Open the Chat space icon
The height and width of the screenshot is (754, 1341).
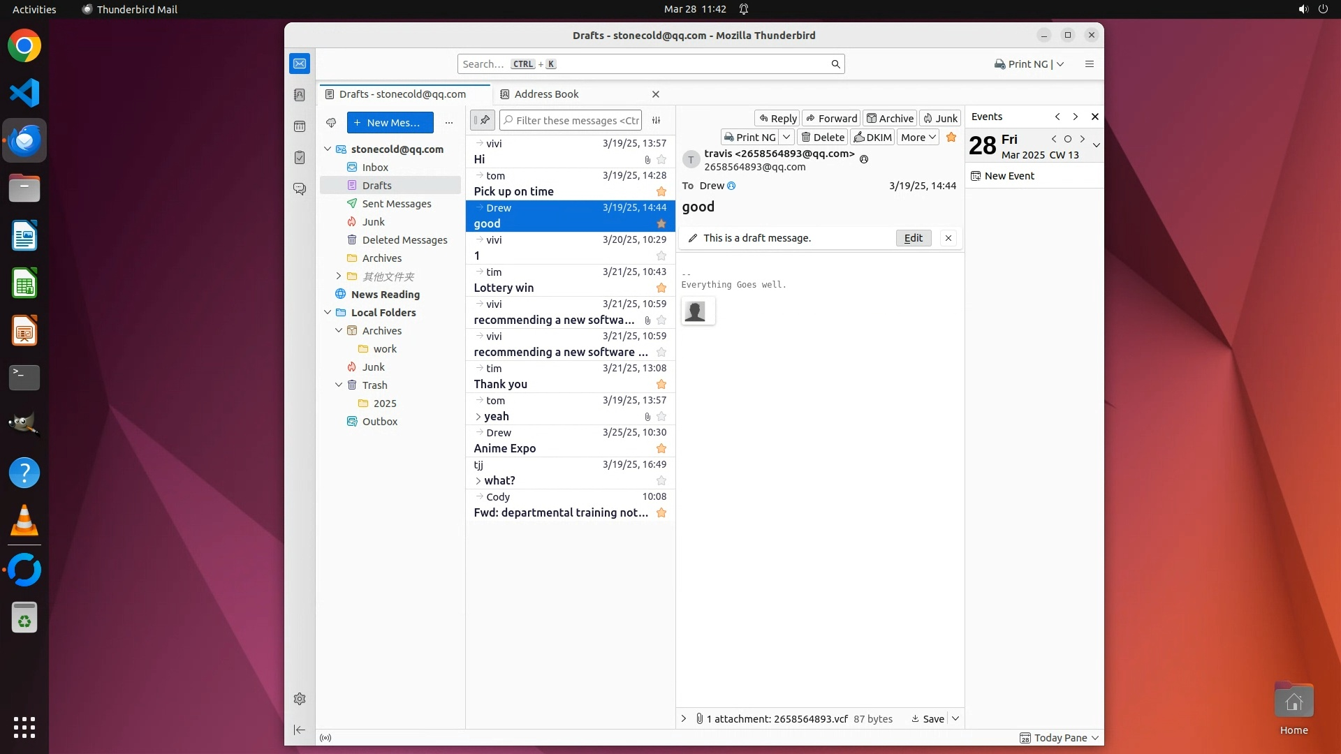(300, 189)
